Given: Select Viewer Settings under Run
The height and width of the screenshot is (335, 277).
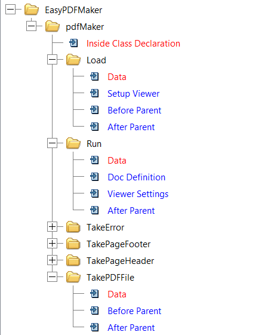Looking at the screenshot, I should 138,194.
